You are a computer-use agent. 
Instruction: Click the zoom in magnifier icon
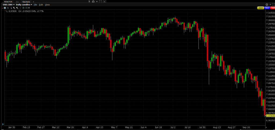point(14,8)
